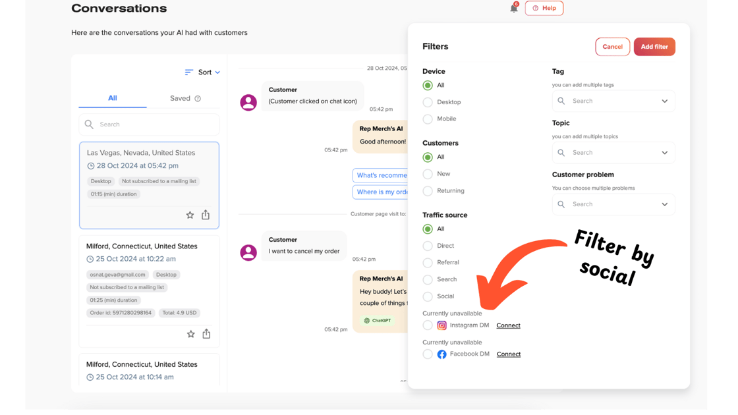Select the Mobile device option
This screenshot has height=415, width=738.
[x=428, y=119]
